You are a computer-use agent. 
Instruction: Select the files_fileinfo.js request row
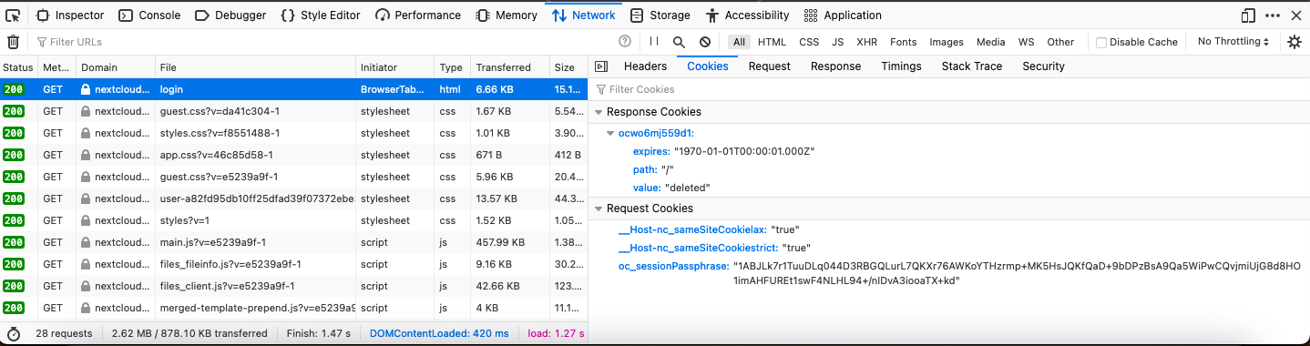coord(293,264)
